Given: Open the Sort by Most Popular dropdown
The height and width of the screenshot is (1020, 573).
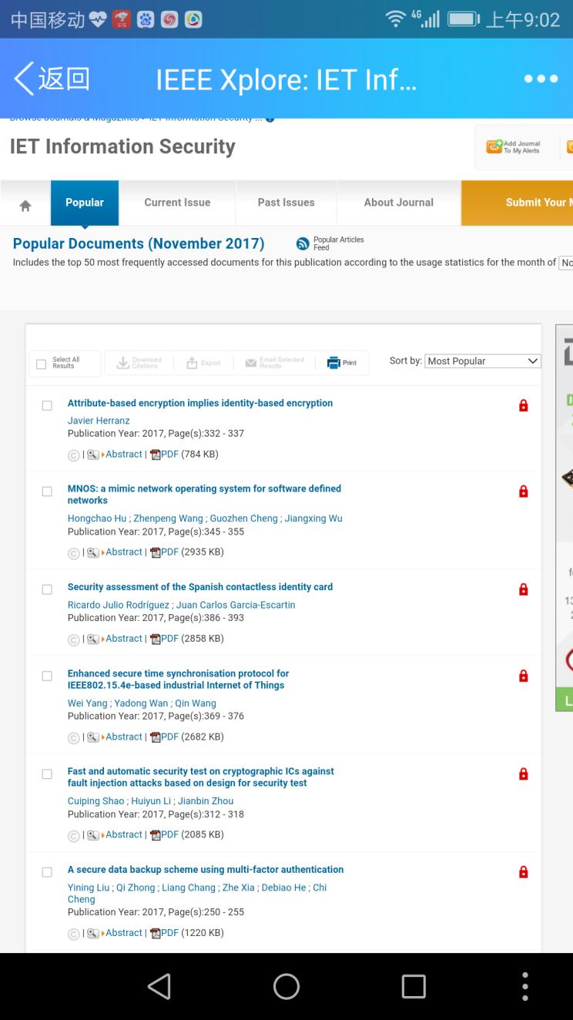Looking at the screenshot, I should click(483, 361).
